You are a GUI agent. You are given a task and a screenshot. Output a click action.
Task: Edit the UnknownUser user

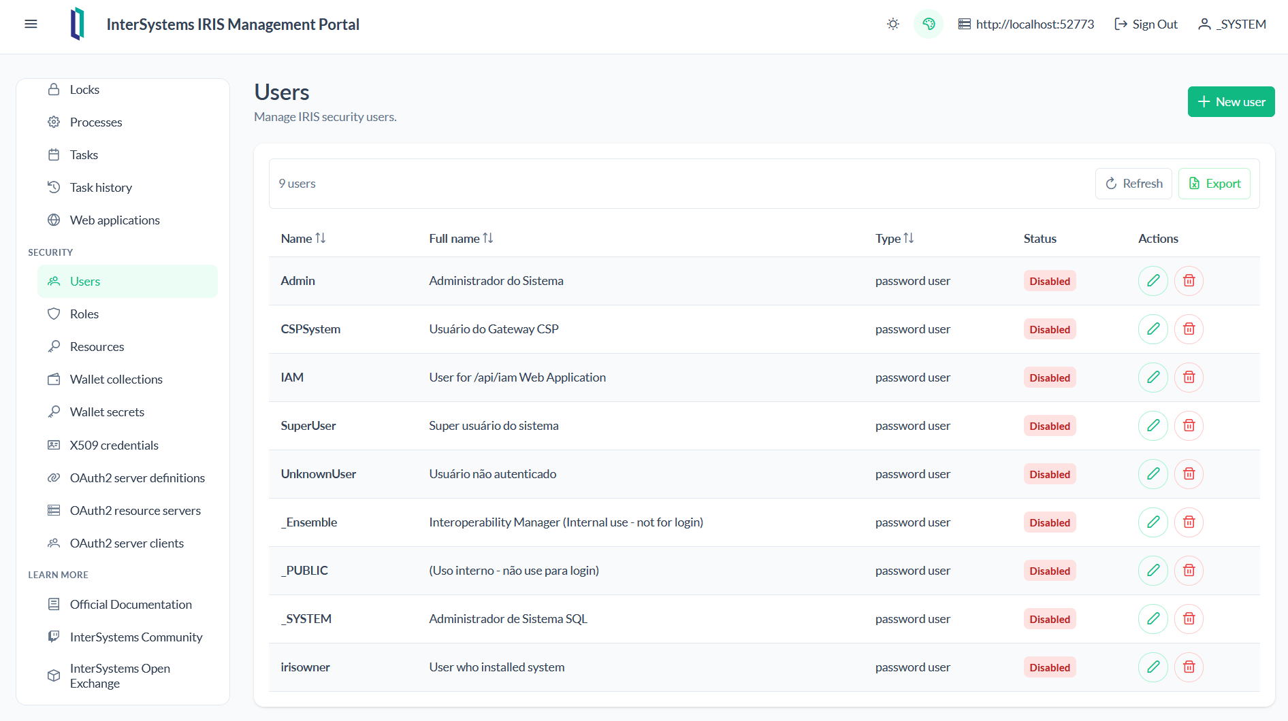pyautogui.click(x=1153, y=474)
